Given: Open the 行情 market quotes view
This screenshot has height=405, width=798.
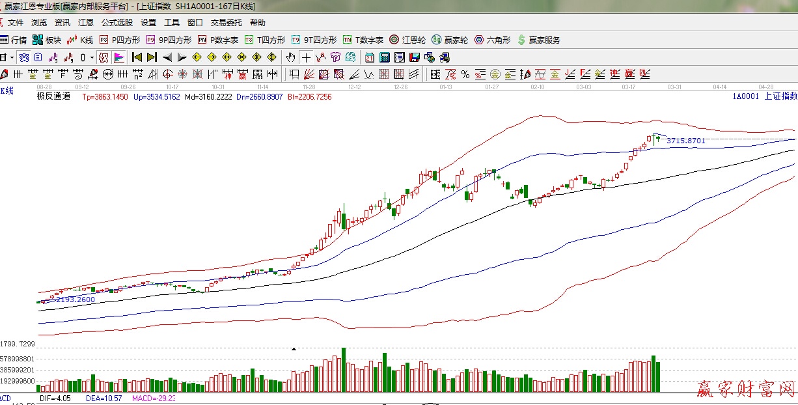Looking at the screenshot, I should (13, 40).
